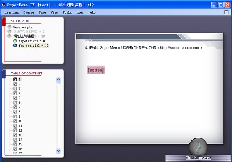Image resolution: width=232 pixels, height=162 pixels.
Task: Click the Check answer button
Action: [x=198, y=158]
